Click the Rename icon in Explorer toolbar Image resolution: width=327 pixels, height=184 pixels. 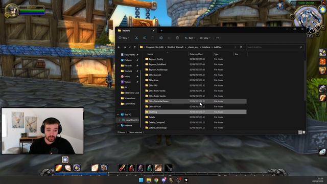click(x=161, y=38)
